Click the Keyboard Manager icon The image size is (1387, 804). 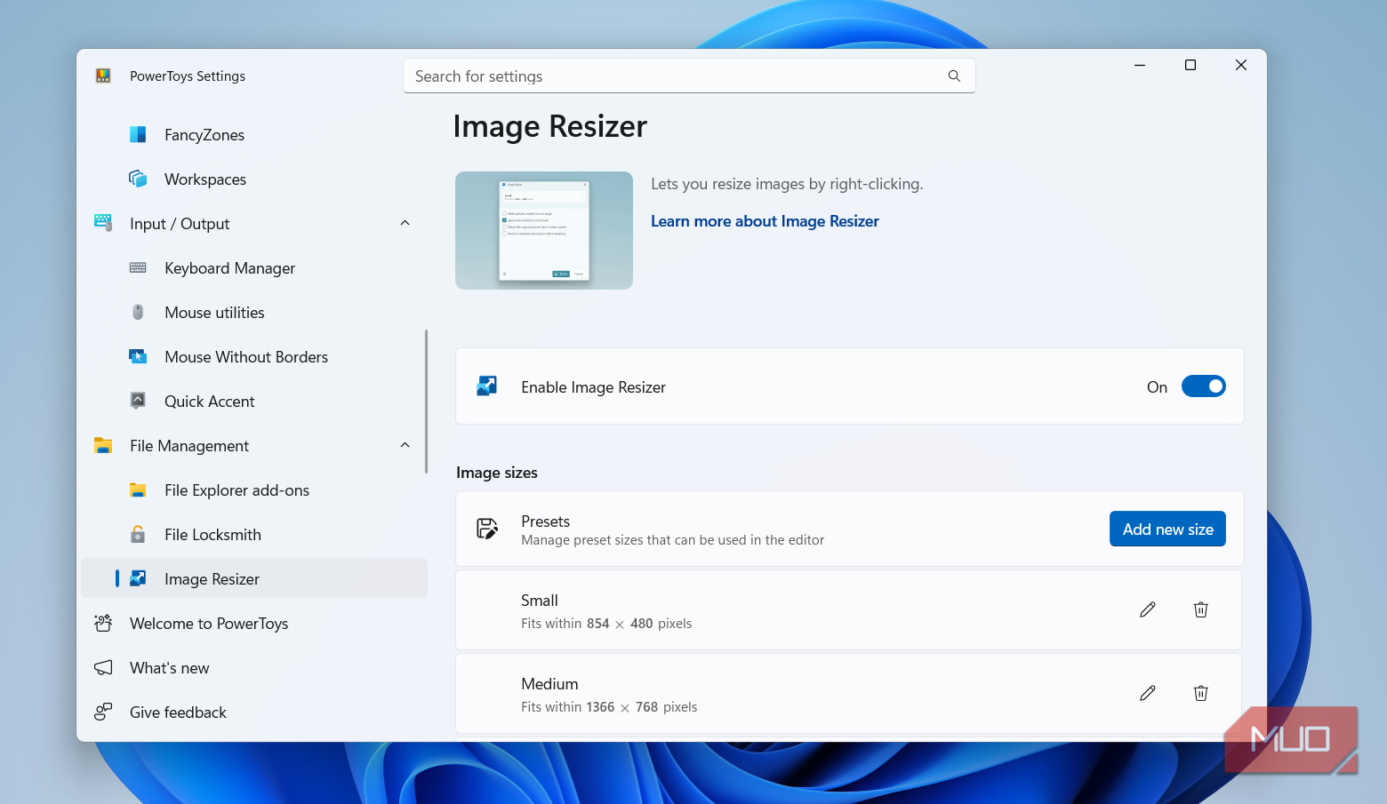click(138, 267)
